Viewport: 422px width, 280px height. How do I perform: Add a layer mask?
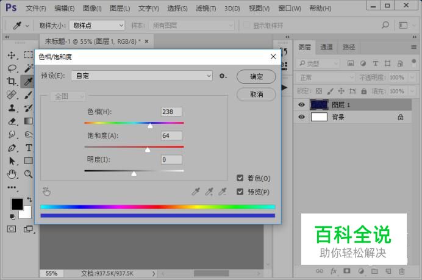[x=346, y=271]
